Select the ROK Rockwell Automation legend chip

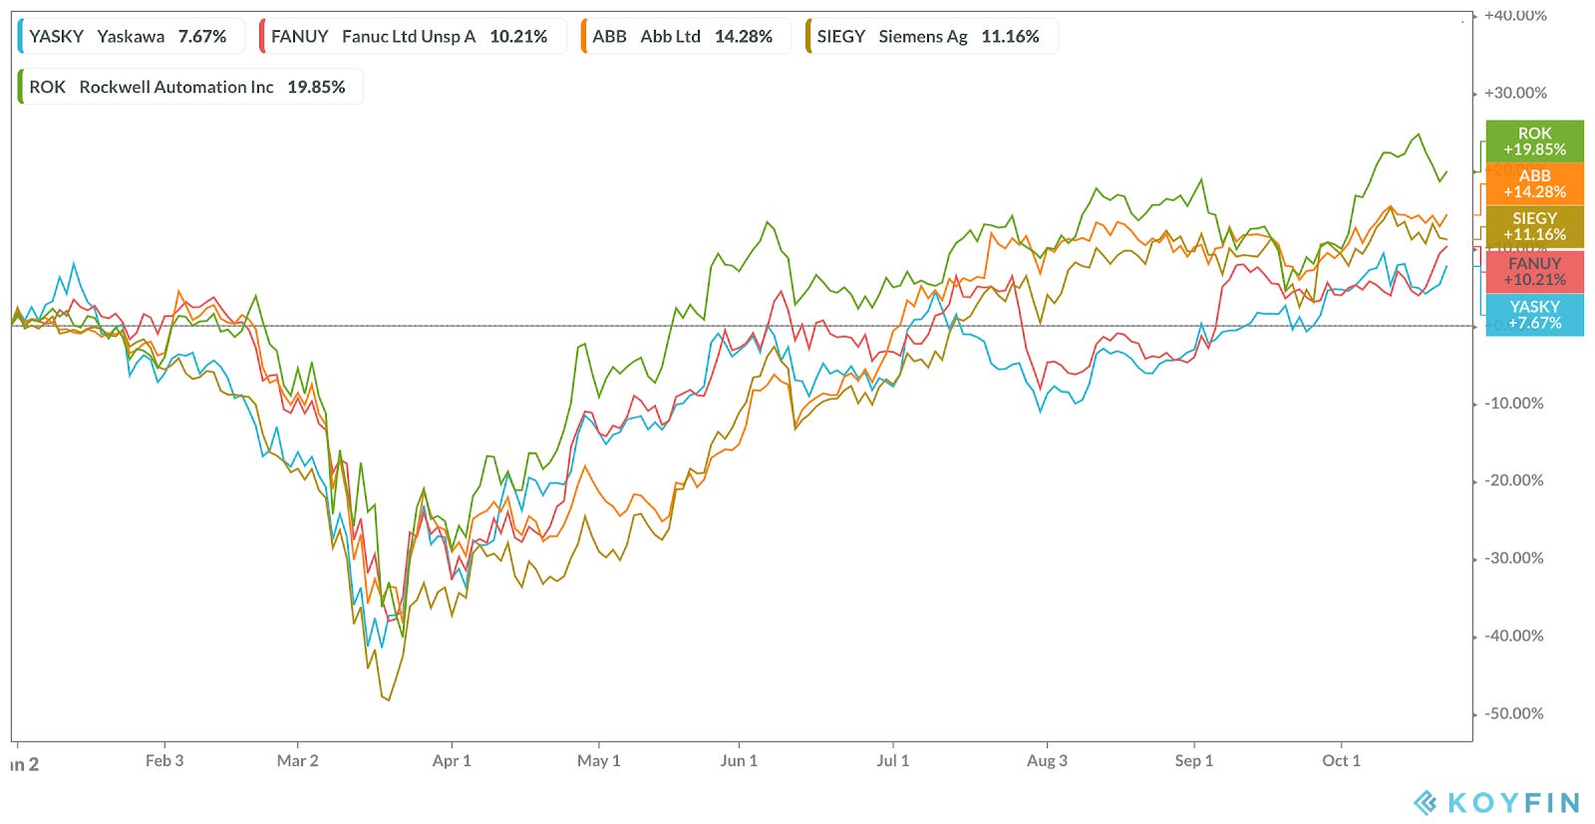coord(189,87)
